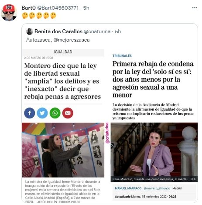Select the IGUALDAD section label
202x205 pixels.
pyautogui.click(x=63, y=52)
